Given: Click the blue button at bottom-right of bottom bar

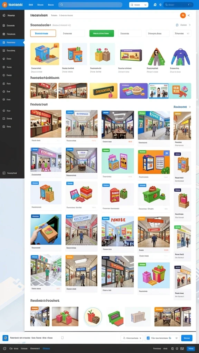Looking at the screenshot, I should (x=187, y=338).
